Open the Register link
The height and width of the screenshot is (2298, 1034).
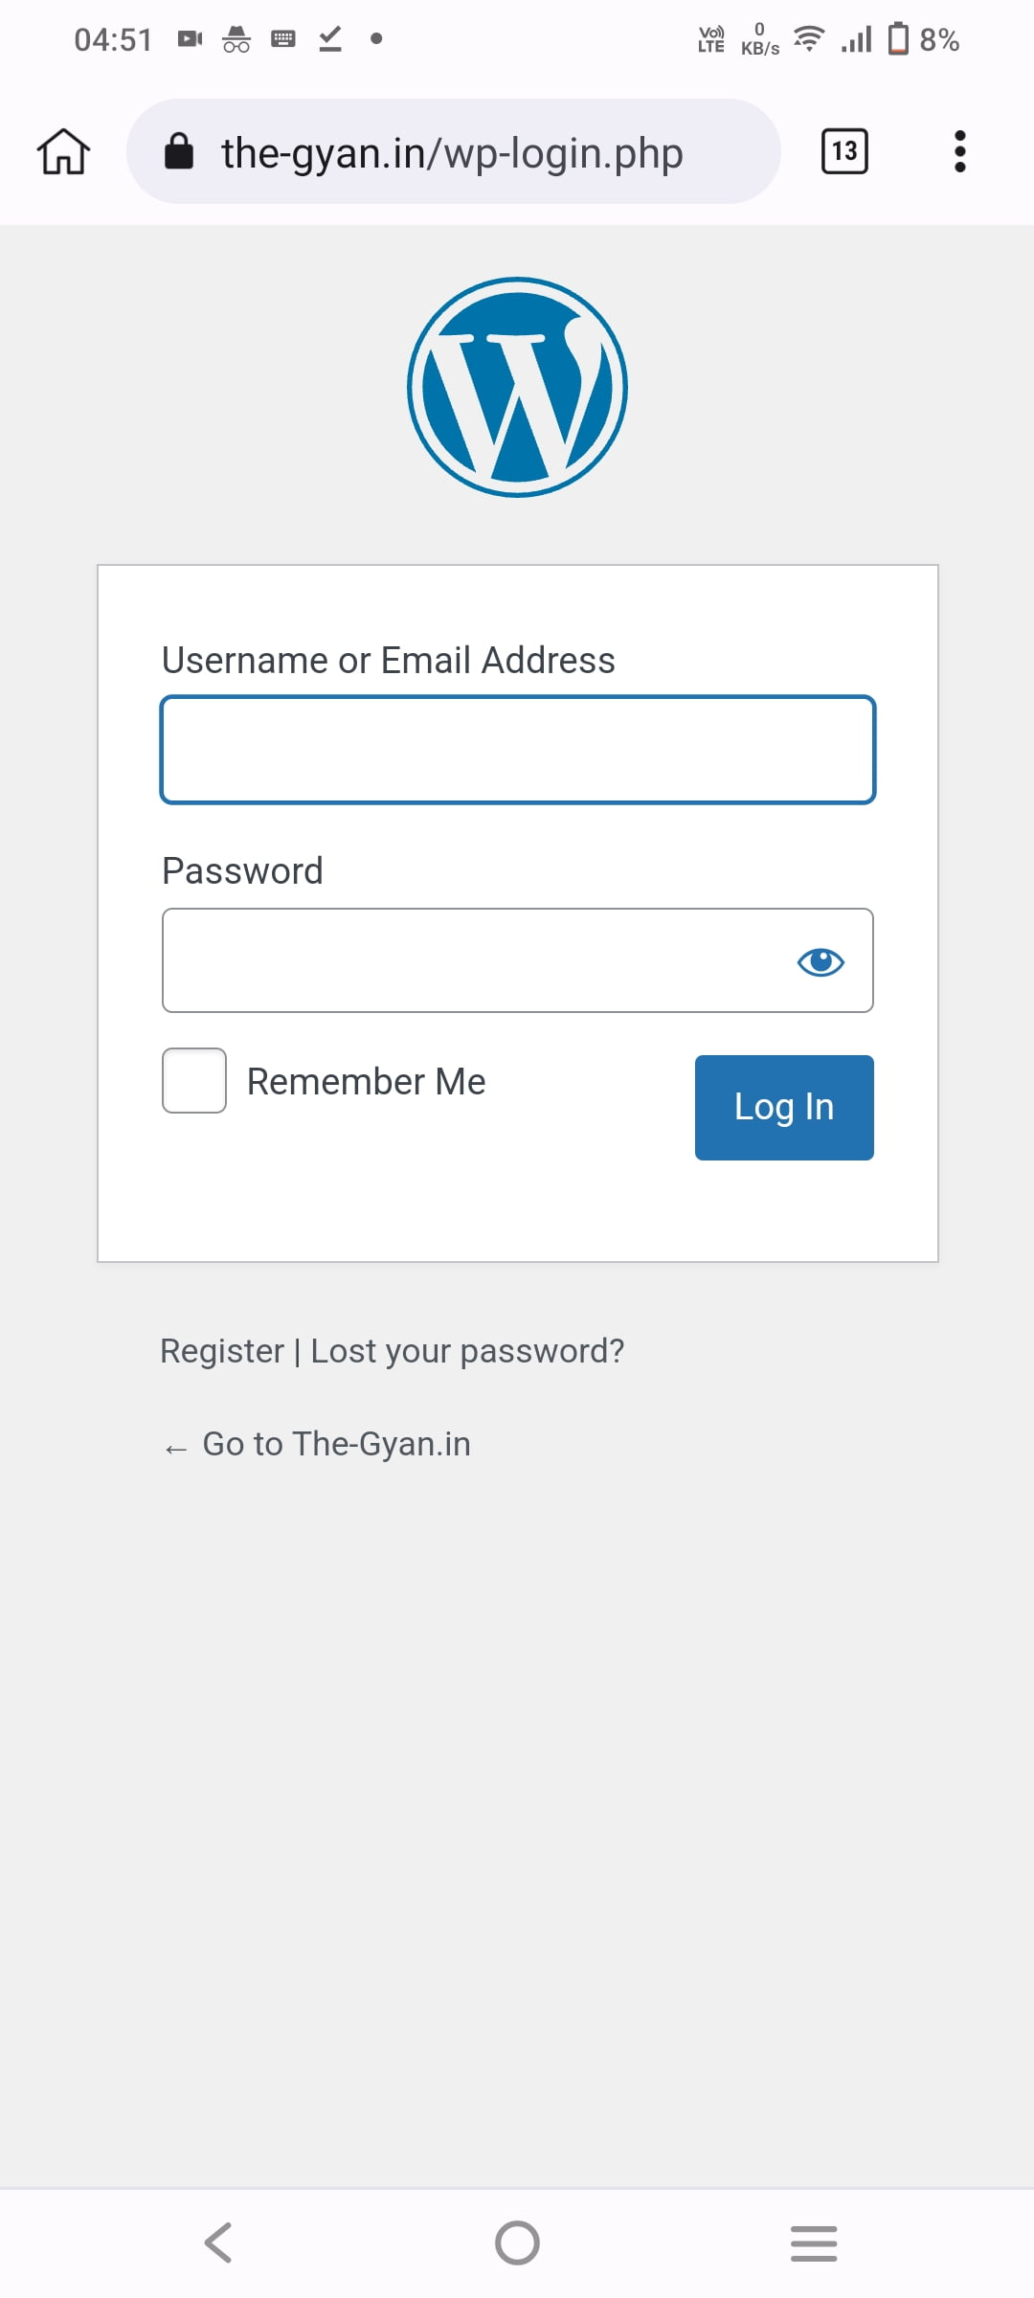[222, 1351]
